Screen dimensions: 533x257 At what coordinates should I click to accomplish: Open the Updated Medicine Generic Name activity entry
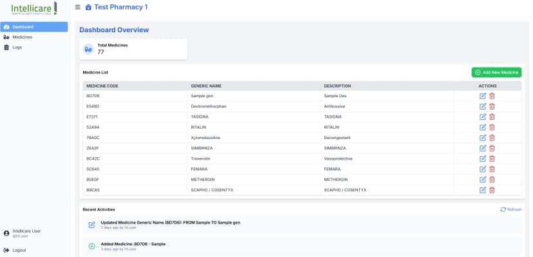[302, 225]
